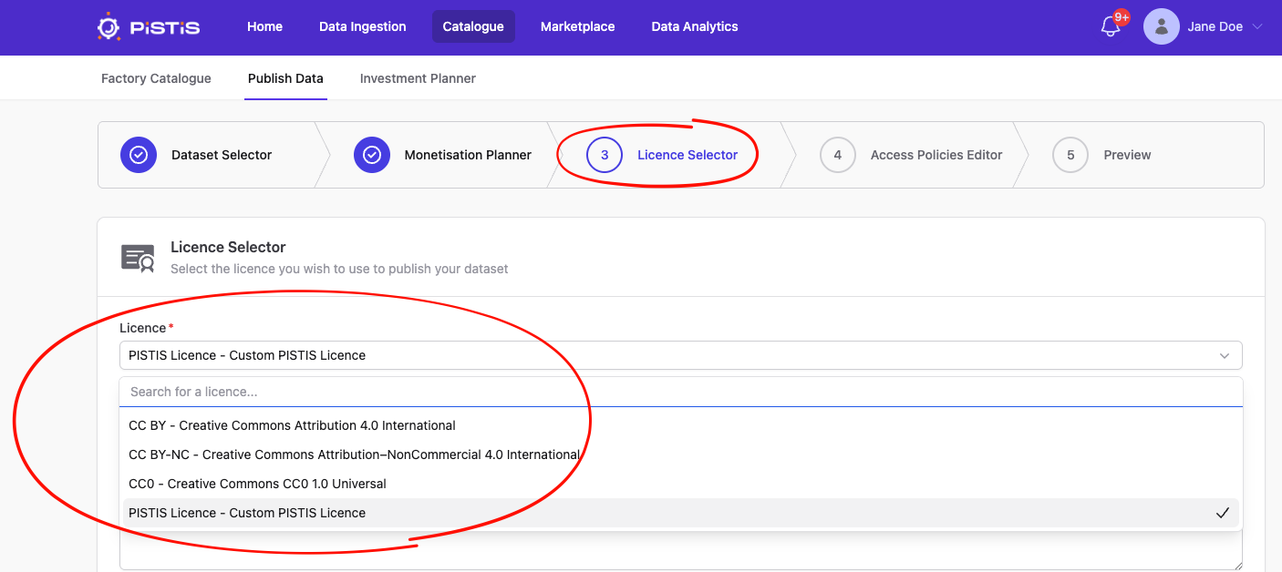Choose CC0 1.0 Universal licence option
Viewport: 1282px width, 572px height.
point(680,484)
